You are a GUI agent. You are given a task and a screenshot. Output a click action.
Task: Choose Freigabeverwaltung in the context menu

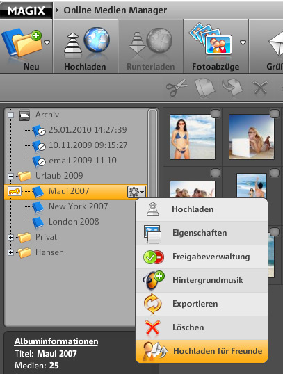[202, 257]
